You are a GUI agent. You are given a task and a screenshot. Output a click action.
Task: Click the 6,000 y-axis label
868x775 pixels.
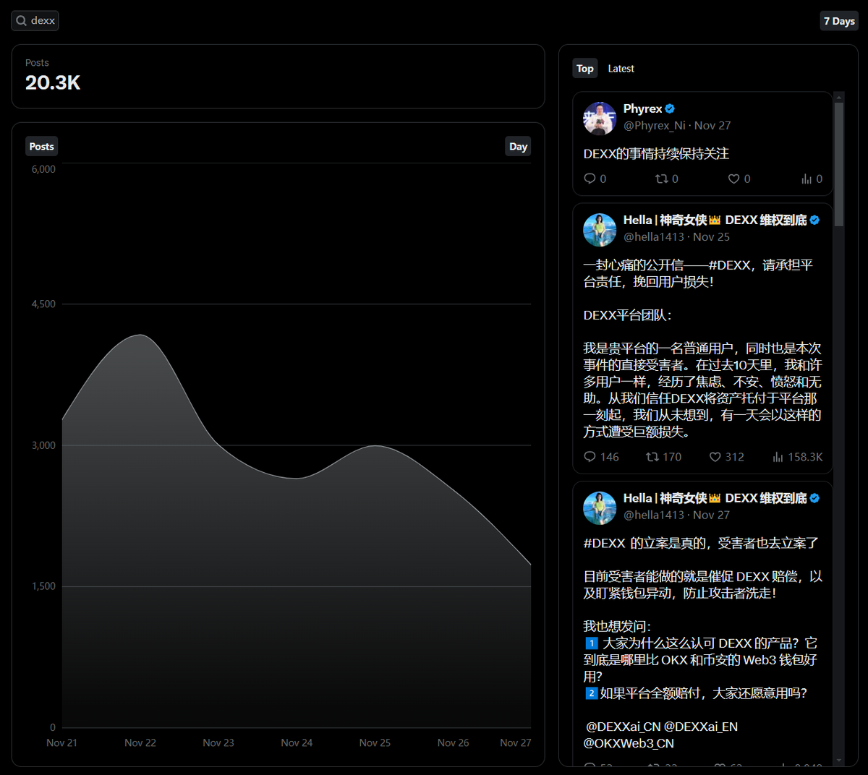point(43,169)
